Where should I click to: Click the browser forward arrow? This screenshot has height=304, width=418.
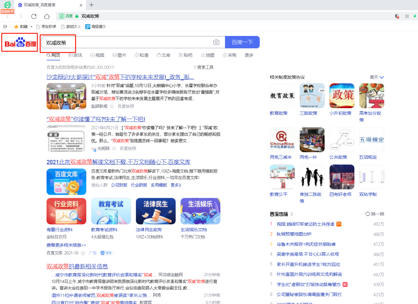tap(21, 17)
